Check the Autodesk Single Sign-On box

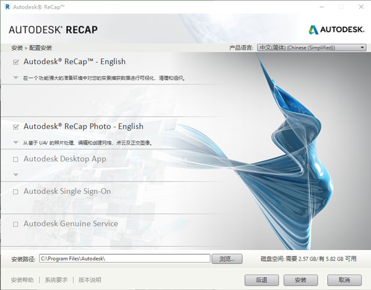point(15,192)
